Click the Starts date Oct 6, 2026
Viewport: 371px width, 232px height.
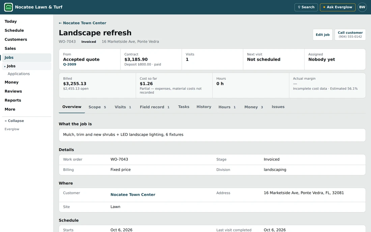click(121, 230)
